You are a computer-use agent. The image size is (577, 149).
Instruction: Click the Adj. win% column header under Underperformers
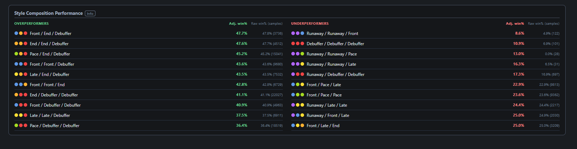515,24
